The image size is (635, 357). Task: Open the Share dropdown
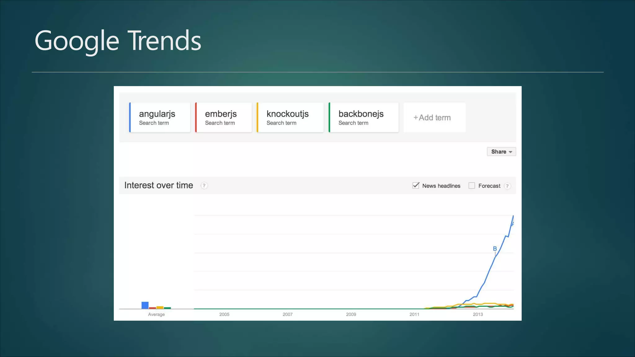click(501, 152)
